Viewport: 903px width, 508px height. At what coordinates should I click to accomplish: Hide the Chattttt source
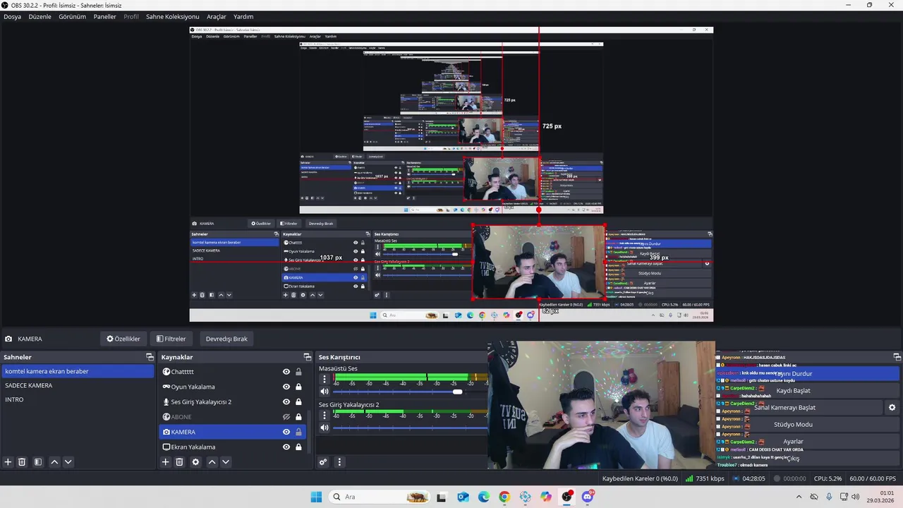[286, 372]
